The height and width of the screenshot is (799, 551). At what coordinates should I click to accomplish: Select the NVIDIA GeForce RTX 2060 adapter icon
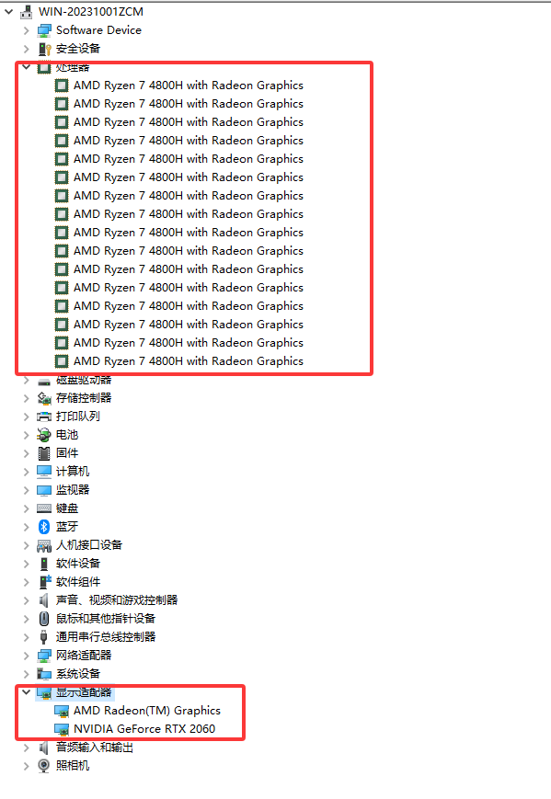coord(62,729)
